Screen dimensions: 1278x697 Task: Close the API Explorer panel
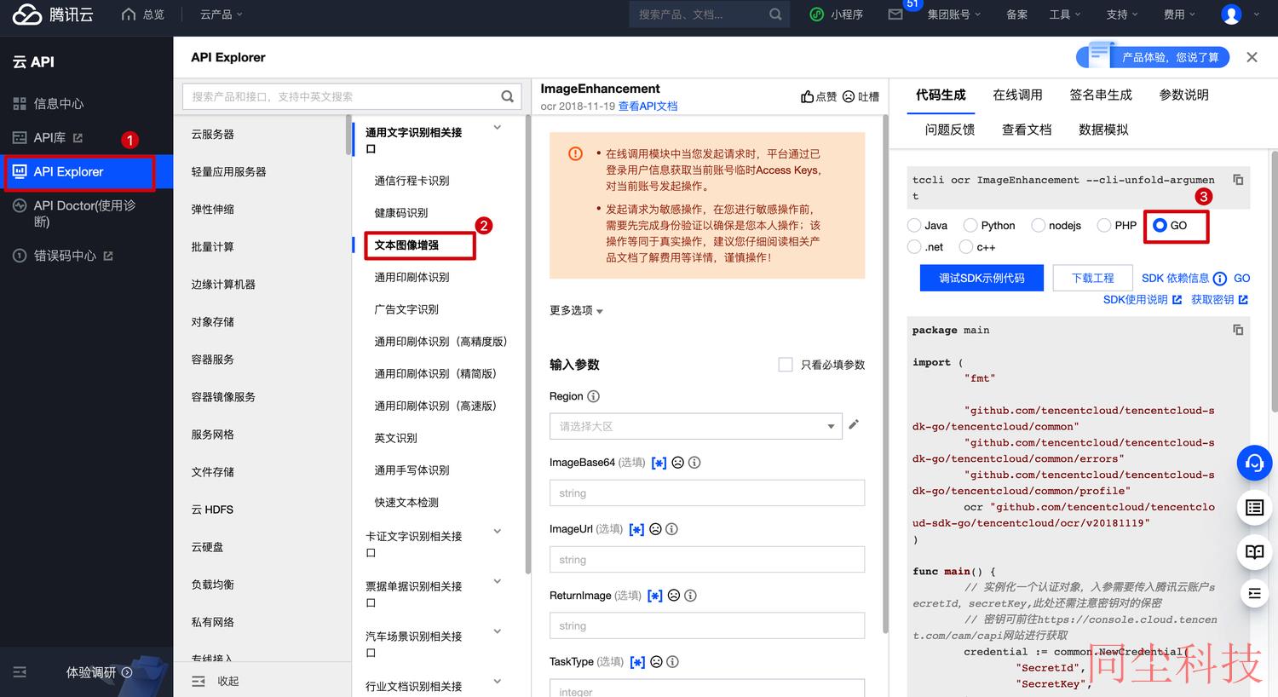1252,57
